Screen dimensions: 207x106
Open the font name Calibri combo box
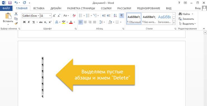pos(31,16)
